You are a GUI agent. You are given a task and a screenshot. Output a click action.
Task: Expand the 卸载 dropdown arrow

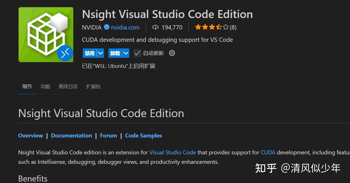pos(126,53)
